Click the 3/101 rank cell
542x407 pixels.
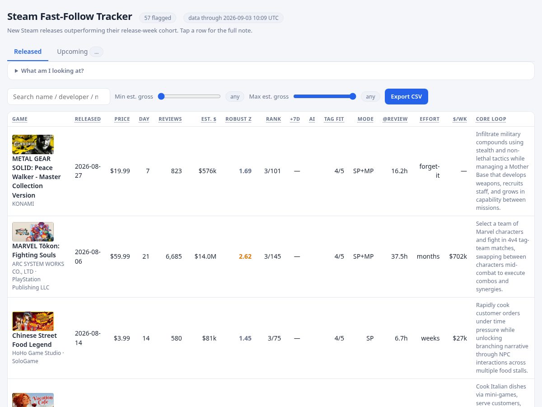[x=272, y=171]
